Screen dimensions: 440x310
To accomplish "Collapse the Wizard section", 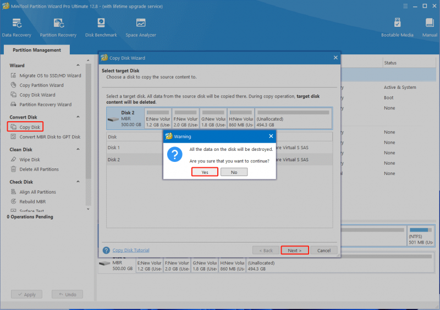I will click(x=78, y=65).
